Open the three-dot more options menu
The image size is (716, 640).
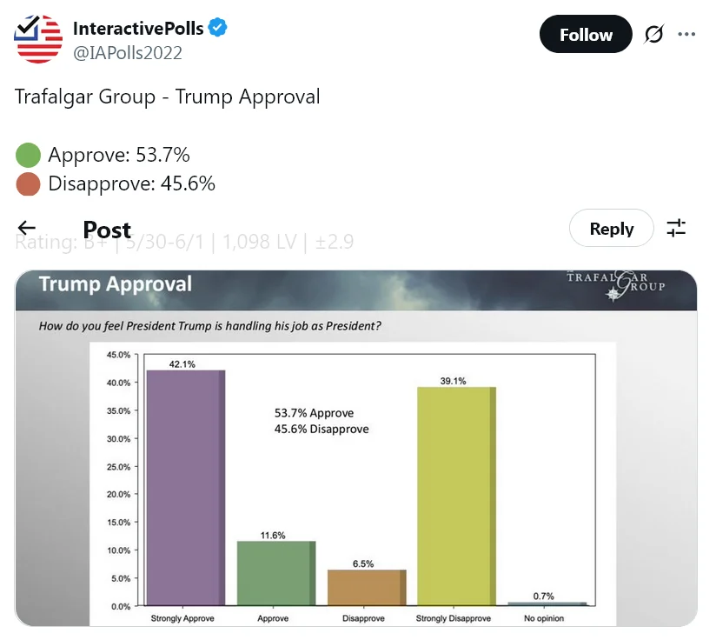pos(686,35)
